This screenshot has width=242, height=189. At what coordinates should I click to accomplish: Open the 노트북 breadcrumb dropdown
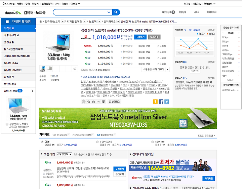tap(99, 22)
